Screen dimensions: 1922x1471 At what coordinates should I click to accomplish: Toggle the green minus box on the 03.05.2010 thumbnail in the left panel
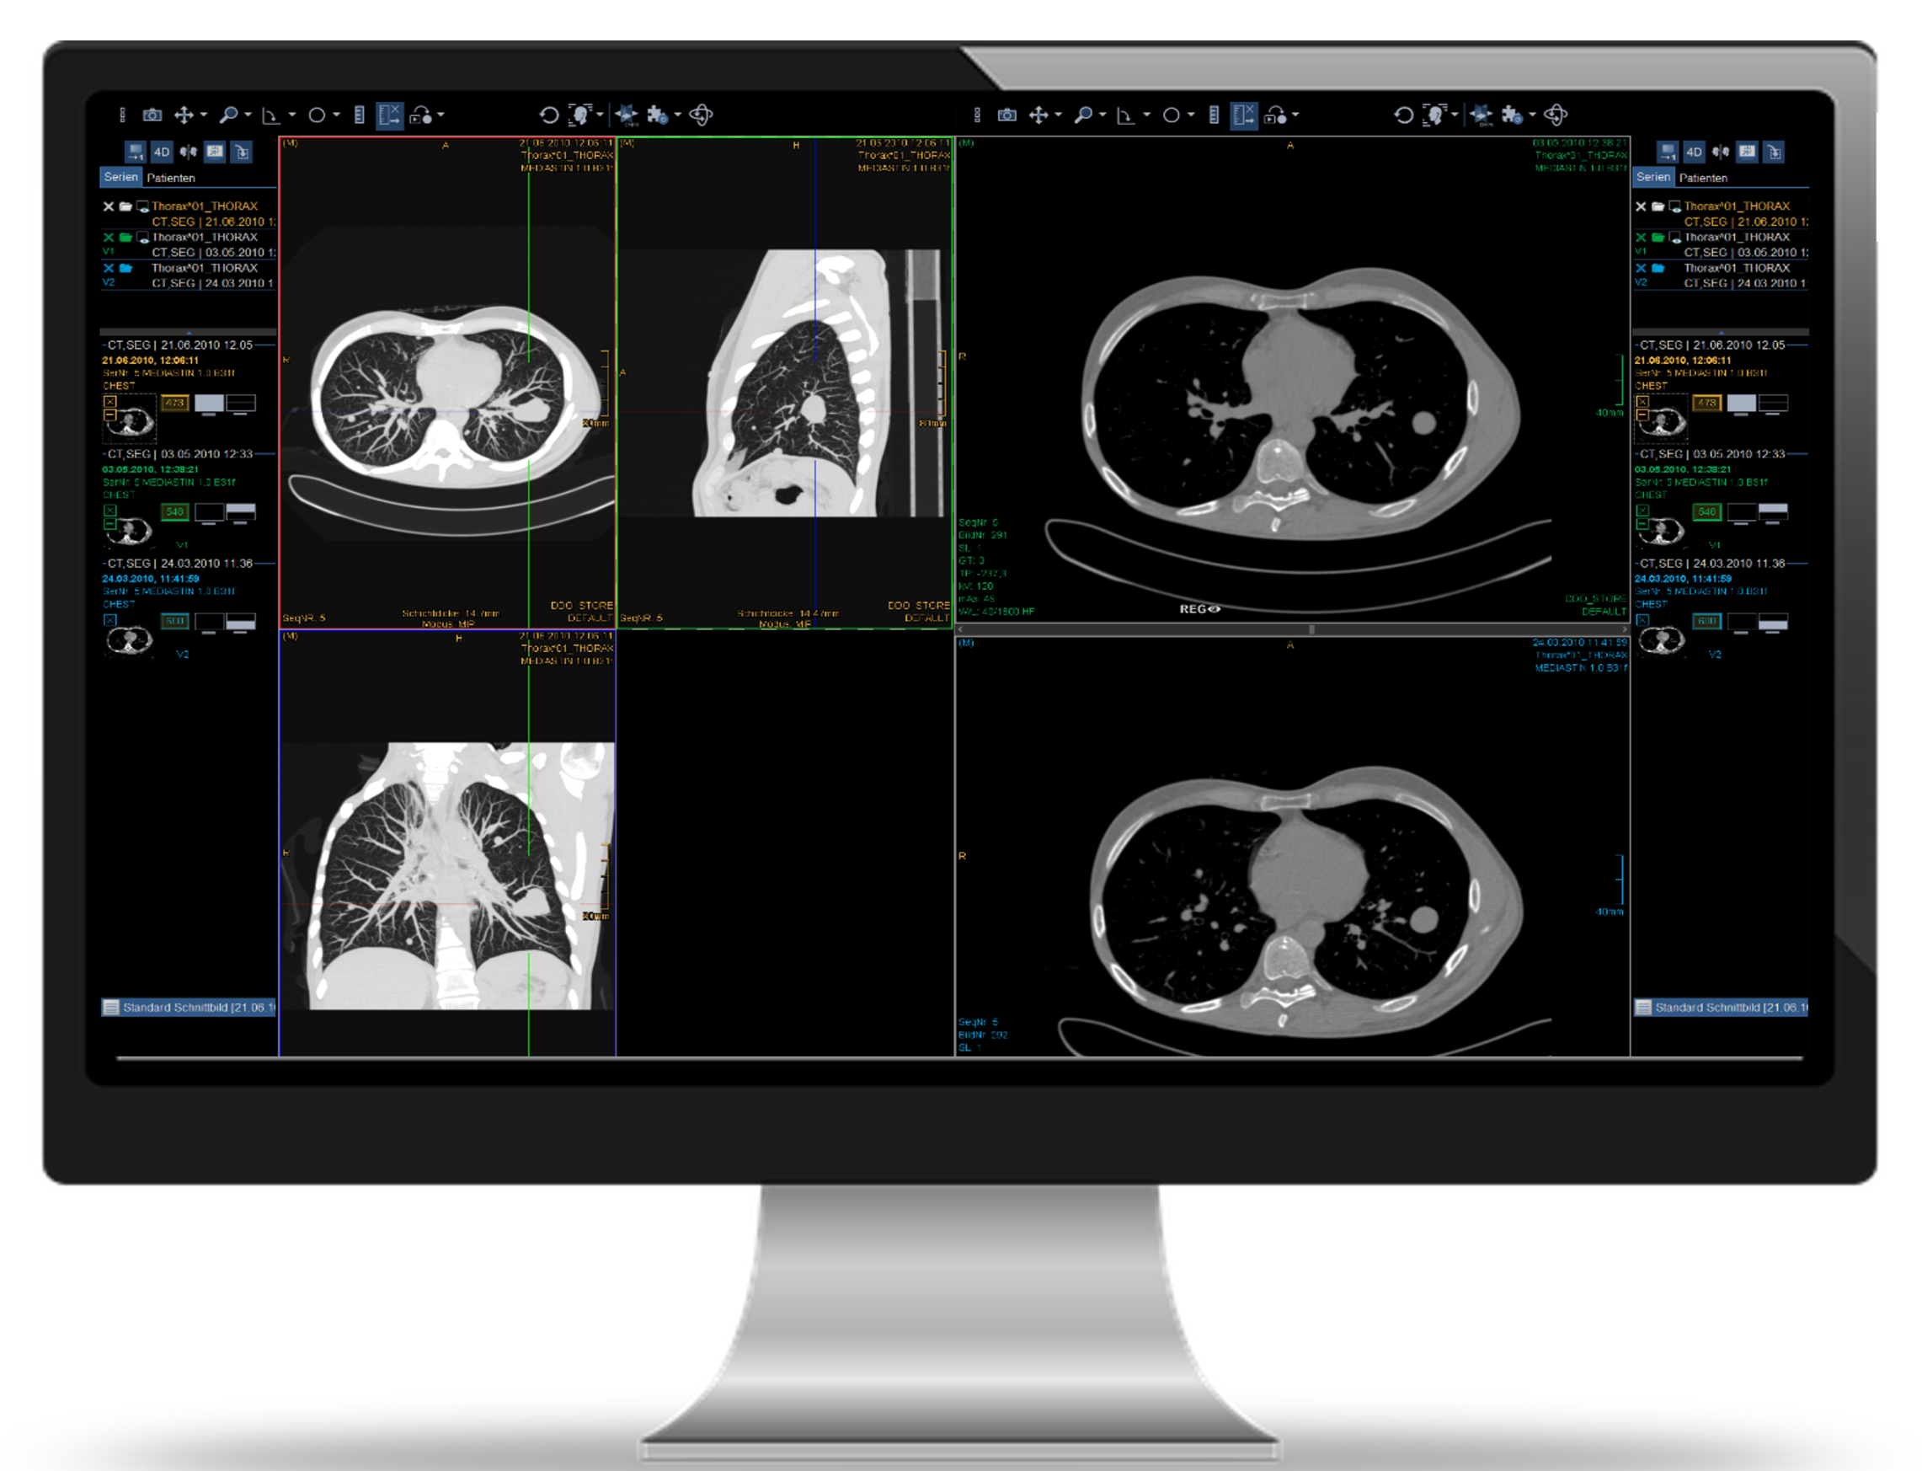[x=110, y=523]
